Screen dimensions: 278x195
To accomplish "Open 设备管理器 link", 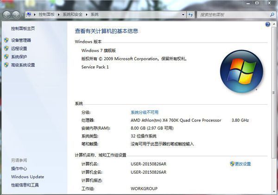I will pos(21,40).
